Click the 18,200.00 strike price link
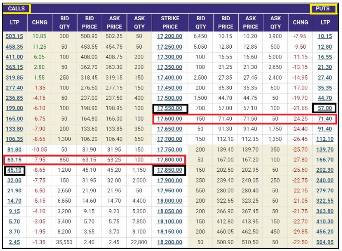 169,242
